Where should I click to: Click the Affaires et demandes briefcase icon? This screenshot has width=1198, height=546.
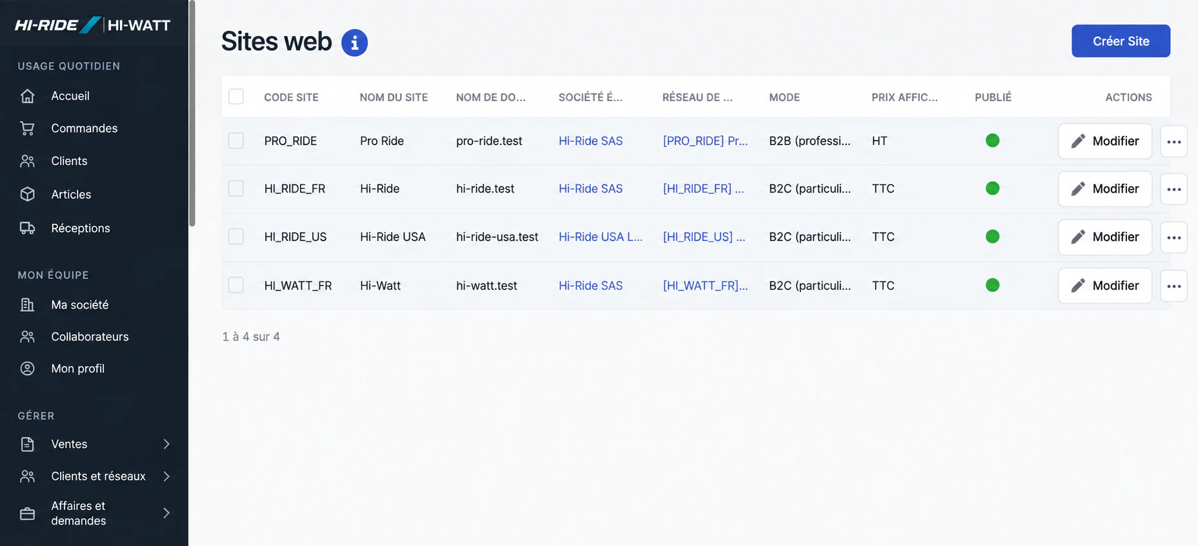27,514
